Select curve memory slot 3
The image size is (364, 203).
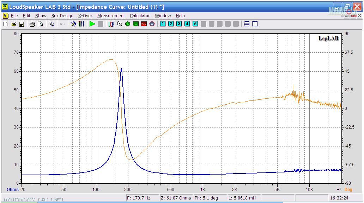[x=179, y=24]
